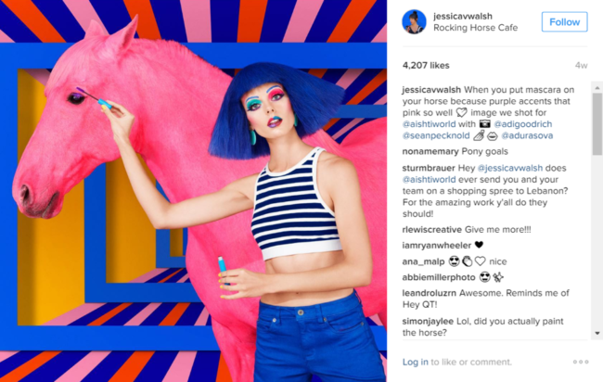Open the three-dot more options menu
Image resolution: width=603 pixels, height=382 pixels.
point(581,362)
